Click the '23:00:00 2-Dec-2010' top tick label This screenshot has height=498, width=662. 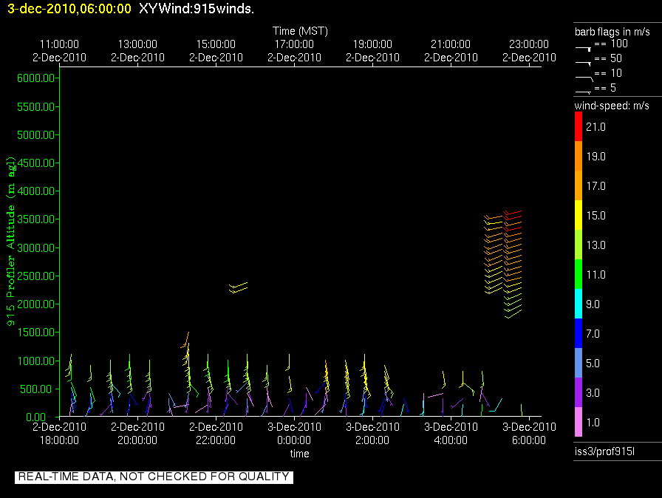pos(529,51)
